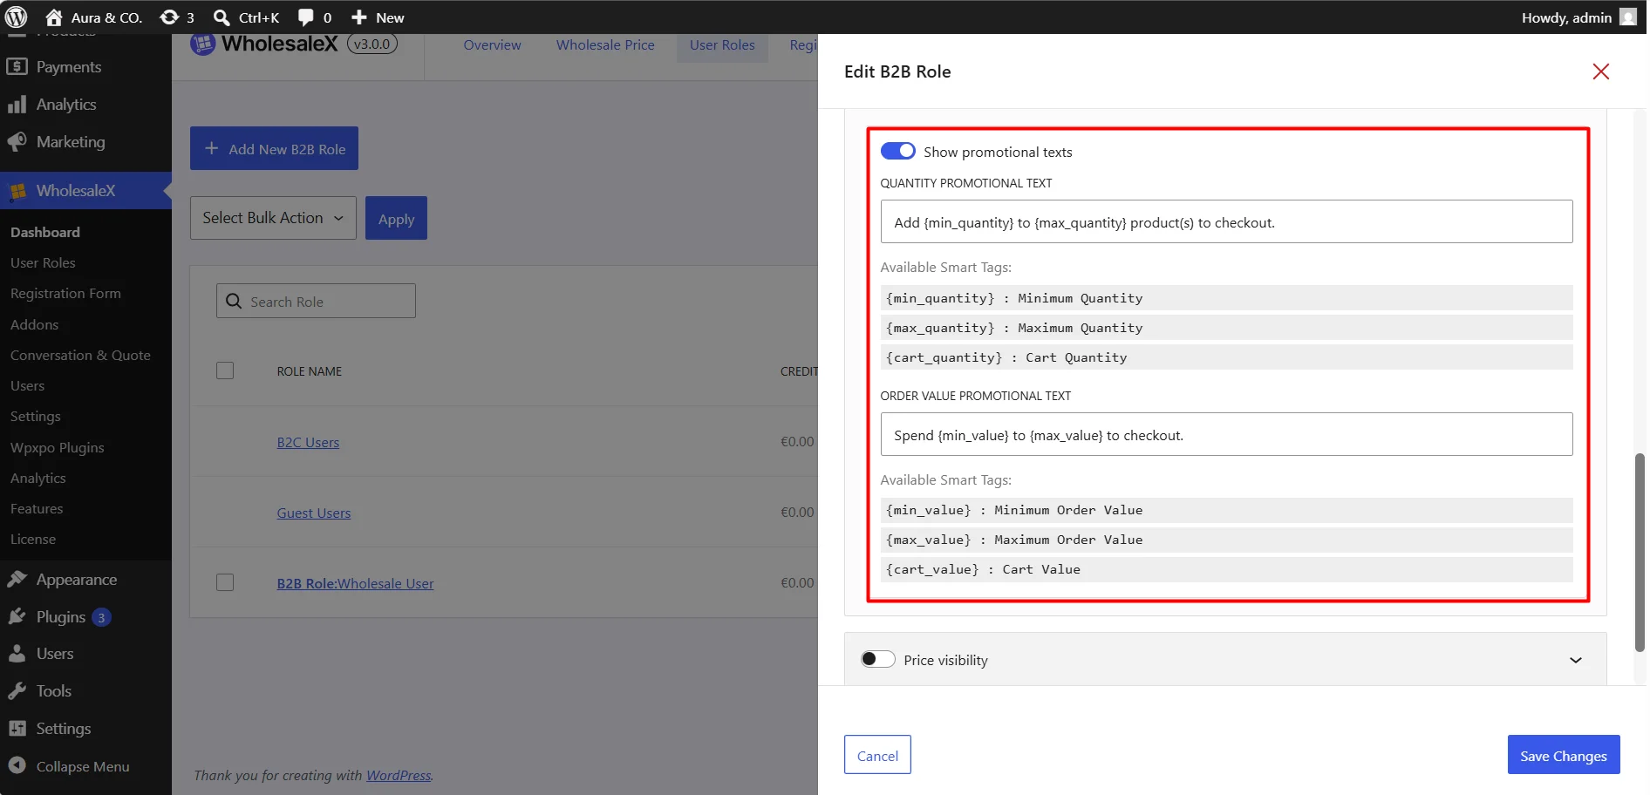Image resolution: width=1650 pixels, height=795 pixels.
Task: Enable Price visibility toggle
Action: [x=877, y=659]
